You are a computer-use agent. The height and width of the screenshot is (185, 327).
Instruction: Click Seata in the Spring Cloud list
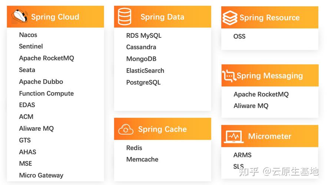[27, 70]
